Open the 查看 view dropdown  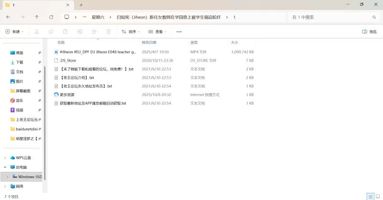pyautogui.click(x=157, y=32)
